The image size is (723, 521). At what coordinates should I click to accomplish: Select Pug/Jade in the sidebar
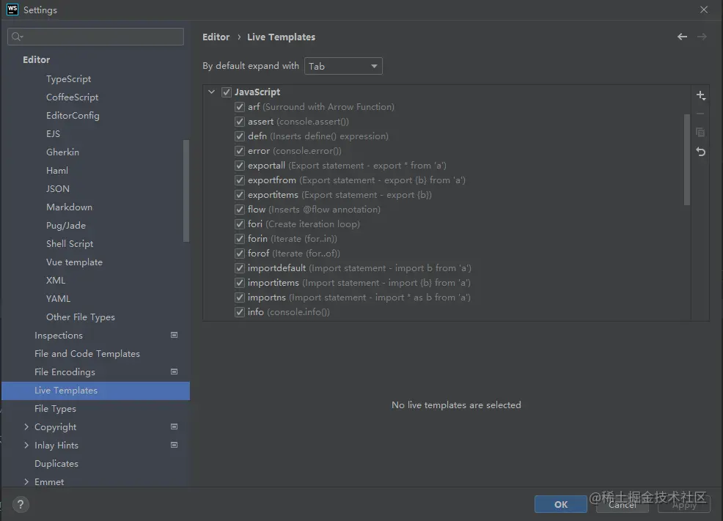66,225
